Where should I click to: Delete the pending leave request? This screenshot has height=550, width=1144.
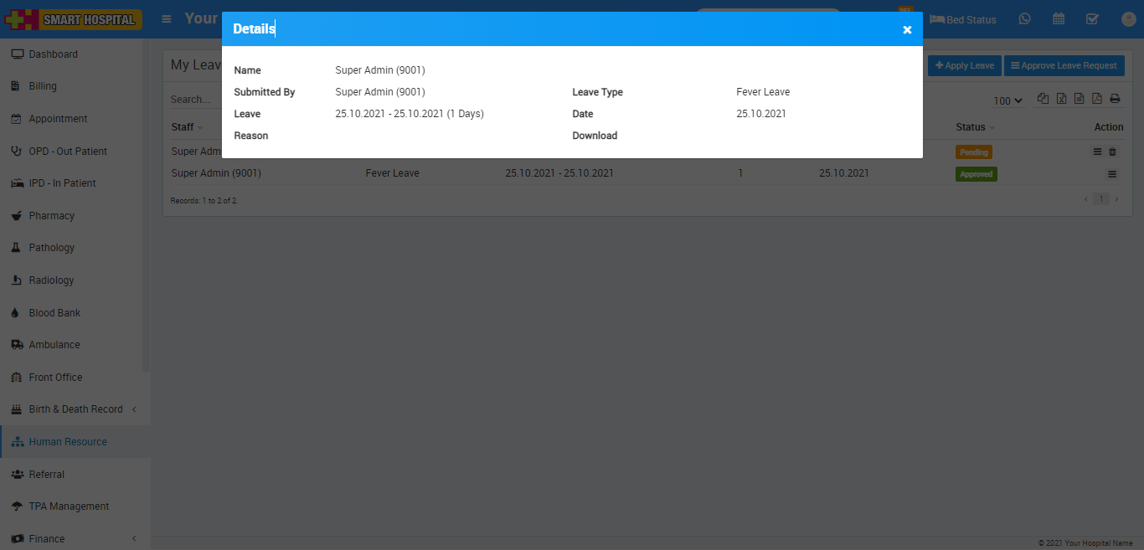tap(1112, 152)
